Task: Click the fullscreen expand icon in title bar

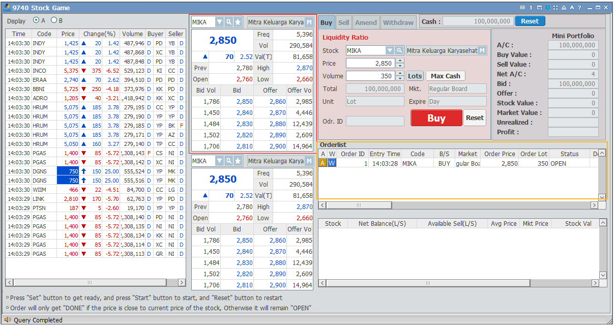Action: pos(555,8)
